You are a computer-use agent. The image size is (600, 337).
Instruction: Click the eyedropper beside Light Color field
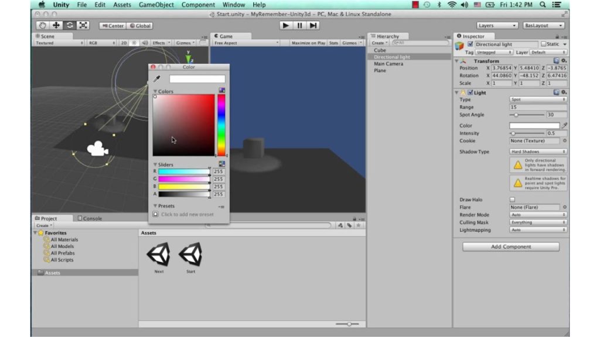pos(564,125)
